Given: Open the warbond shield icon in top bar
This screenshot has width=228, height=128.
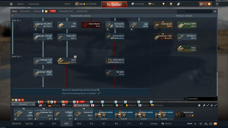Looking at the screenshot, I should coord(171,4).
